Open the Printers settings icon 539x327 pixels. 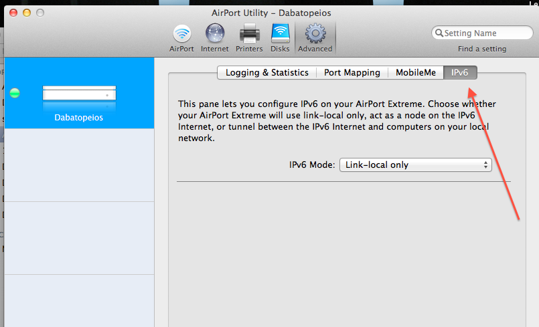[x=249, y=38]
